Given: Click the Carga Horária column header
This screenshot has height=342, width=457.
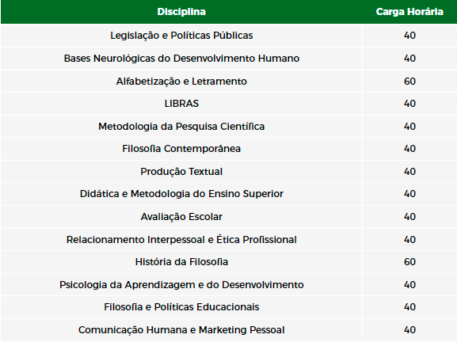Looking at the screenshot, I should [x=409, y=12].
